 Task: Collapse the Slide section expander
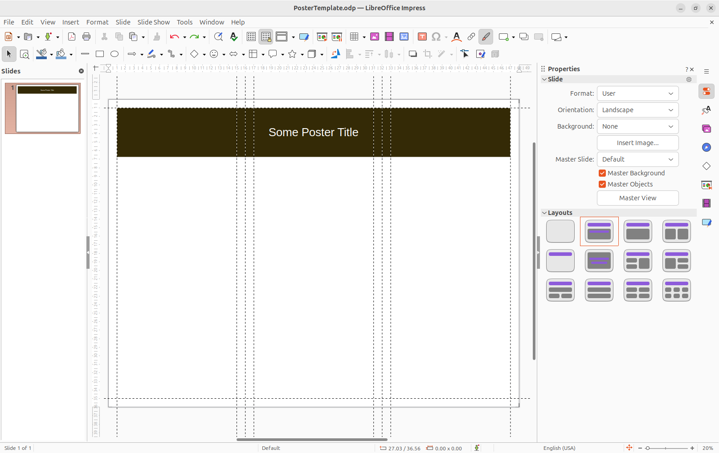click(544, 79)
